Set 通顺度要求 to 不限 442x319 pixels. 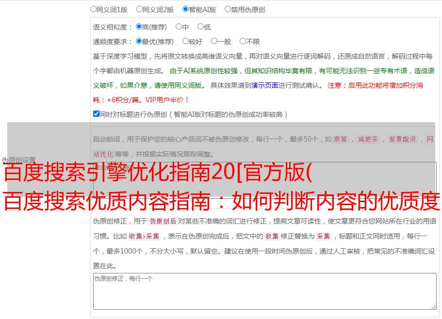243,41
